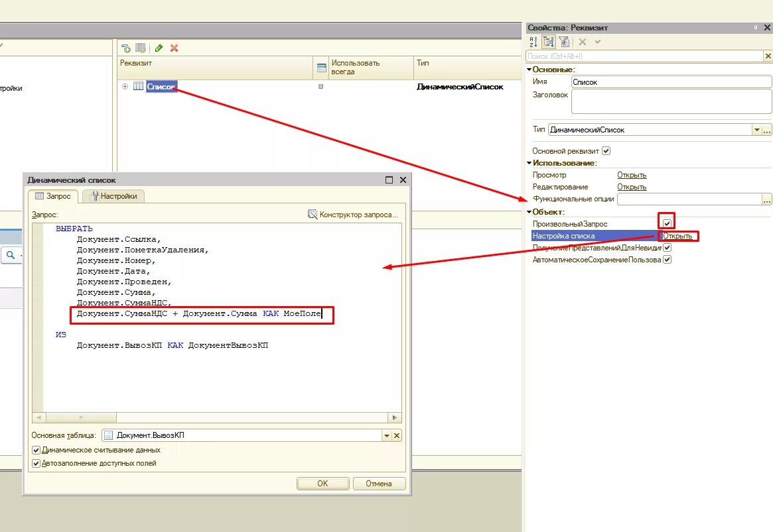Click the Имя field containing Список
The width and height of the screenshot is (773, 532).
[x=671, y=81]
